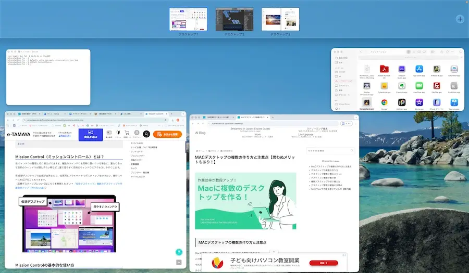Open Evernote.app in Finder window
Image resolution: width=469 pixels, height=273 pixels.
(402, 86)
